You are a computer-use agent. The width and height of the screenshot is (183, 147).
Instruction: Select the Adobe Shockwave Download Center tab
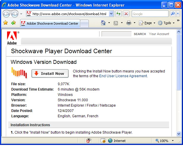(49, 23)
